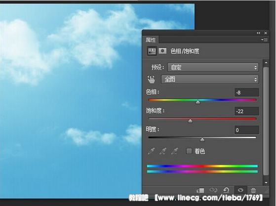This screenshot has height=206, width=276.
Task: Select the layer mask icon
Action: pos(162,51)
